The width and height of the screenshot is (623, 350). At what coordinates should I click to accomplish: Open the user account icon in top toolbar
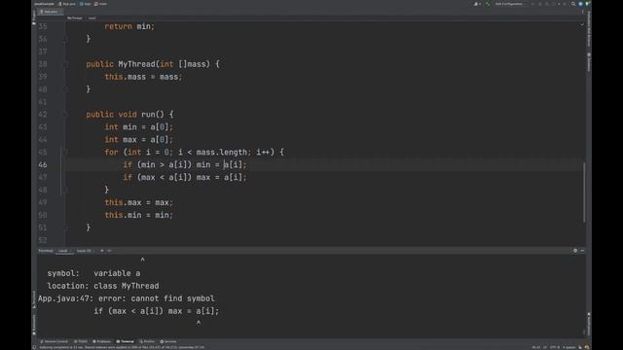click(x=476, y=4)
